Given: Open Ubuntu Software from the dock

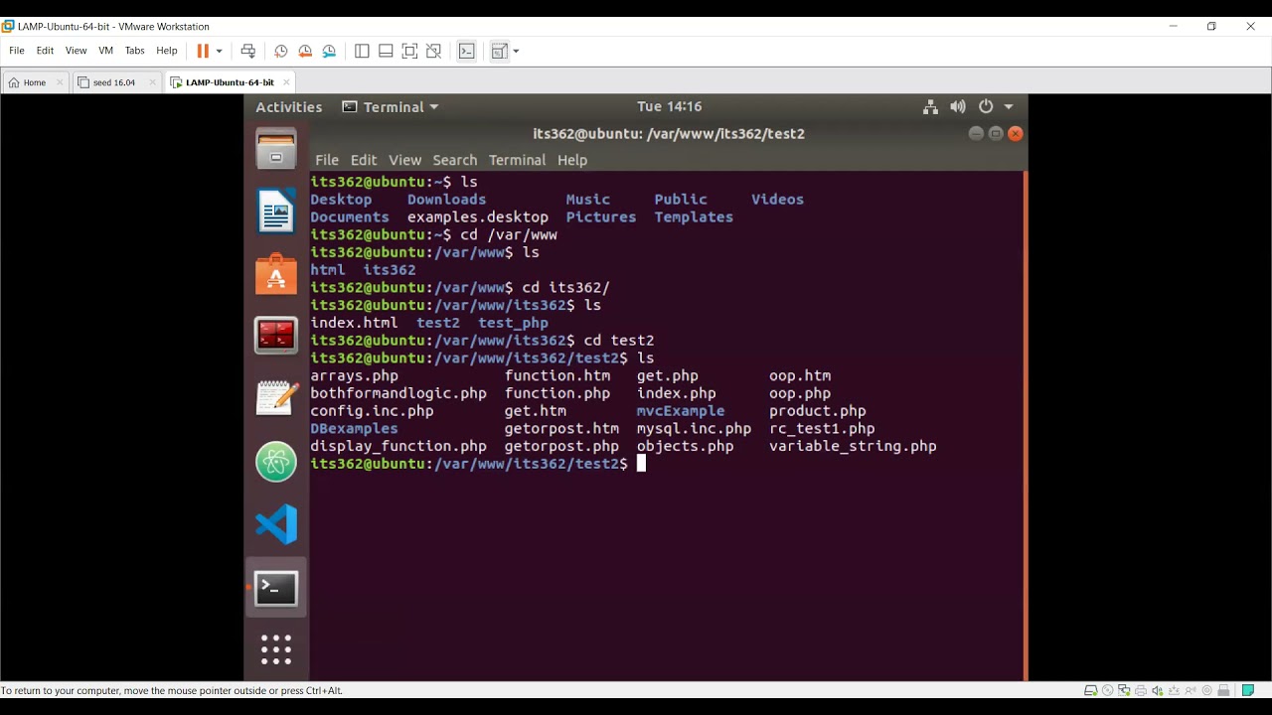Looking at the screenshot, I should point(276,274).
